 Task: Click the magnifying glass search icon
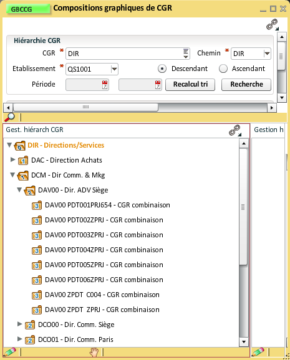[9, 117]
